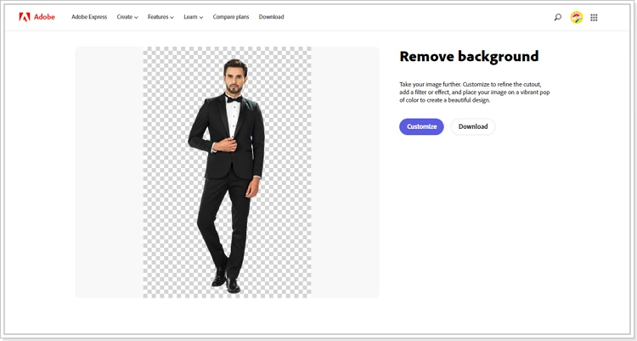Open Compare plans page
This screenshot has width=637, height=341.
231,17
